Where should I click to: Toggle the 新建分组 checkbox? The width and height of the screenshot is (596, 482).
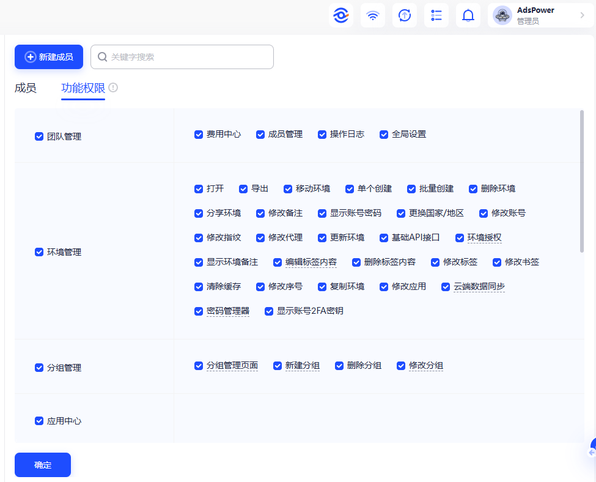coord(278,366)
